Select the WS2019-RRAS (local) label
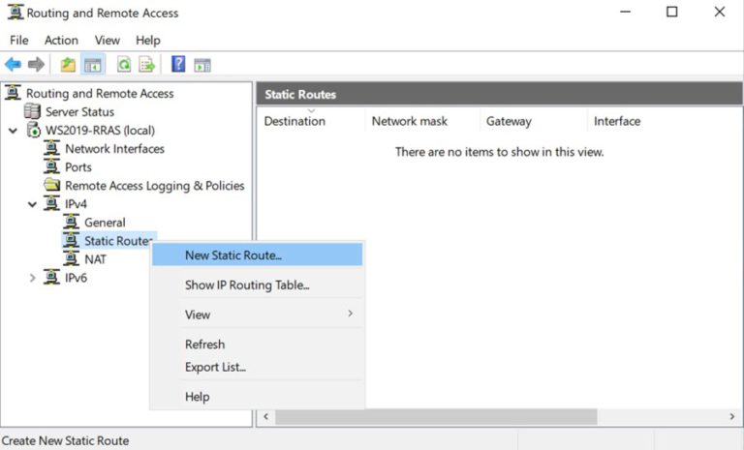Screen dimensions: 744x450 click(x=100, y=131)
